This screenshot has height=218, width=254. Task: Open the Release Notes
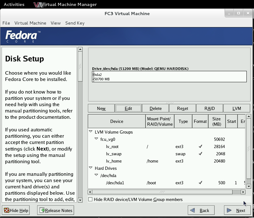point(56,210)
